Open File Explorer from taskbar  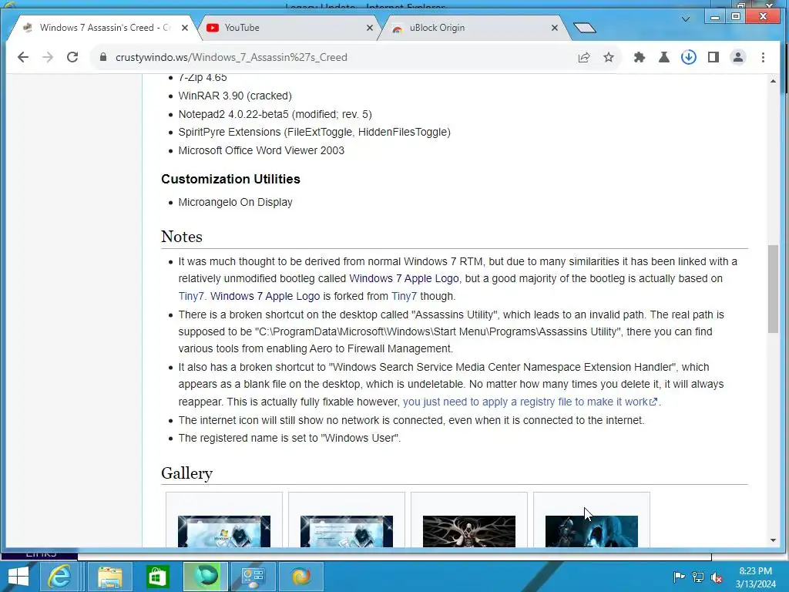point(109,577)
